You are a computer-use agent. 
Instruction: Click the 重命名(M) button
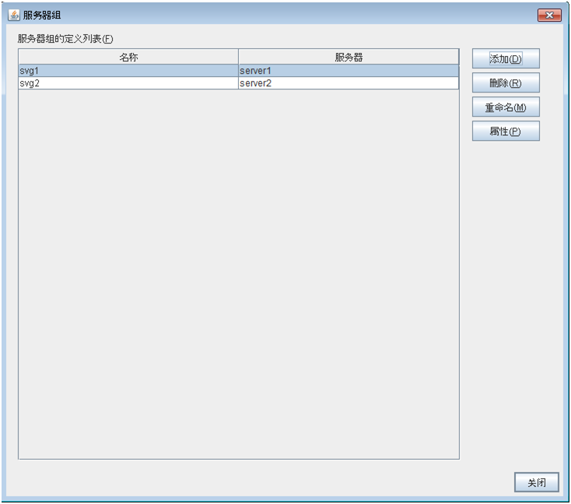point(506,107)
